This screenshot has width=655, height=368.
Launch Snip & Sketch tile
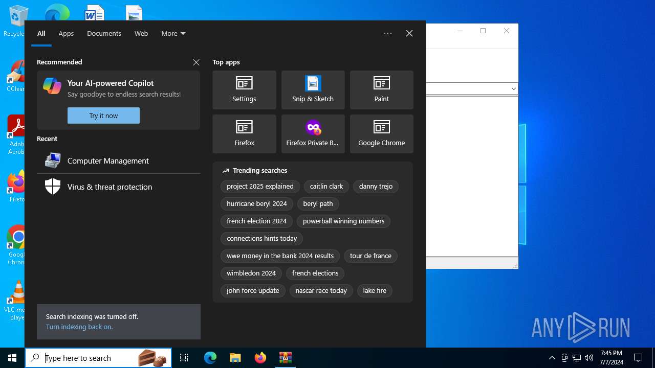click(x=313, y=90)
